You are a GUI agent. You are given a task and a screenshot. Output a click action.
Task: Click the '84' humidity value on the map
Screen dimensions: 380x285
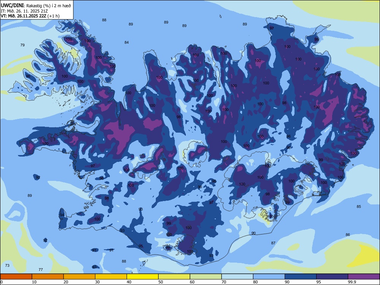(127, 43)
